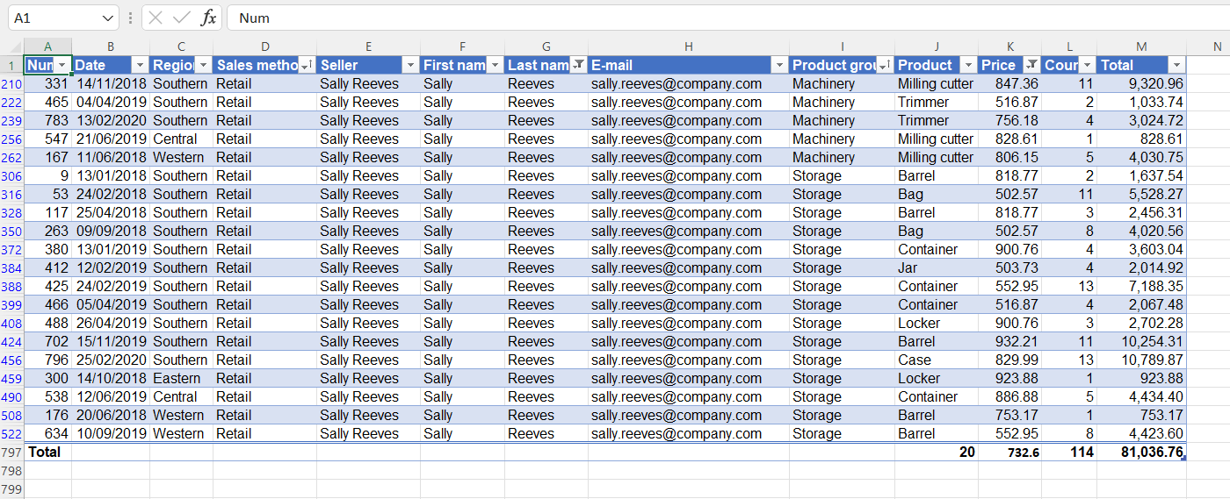Click the Enter checkmark icon in formula bar
Screen dimensions: 1230x499
[182, 18]
